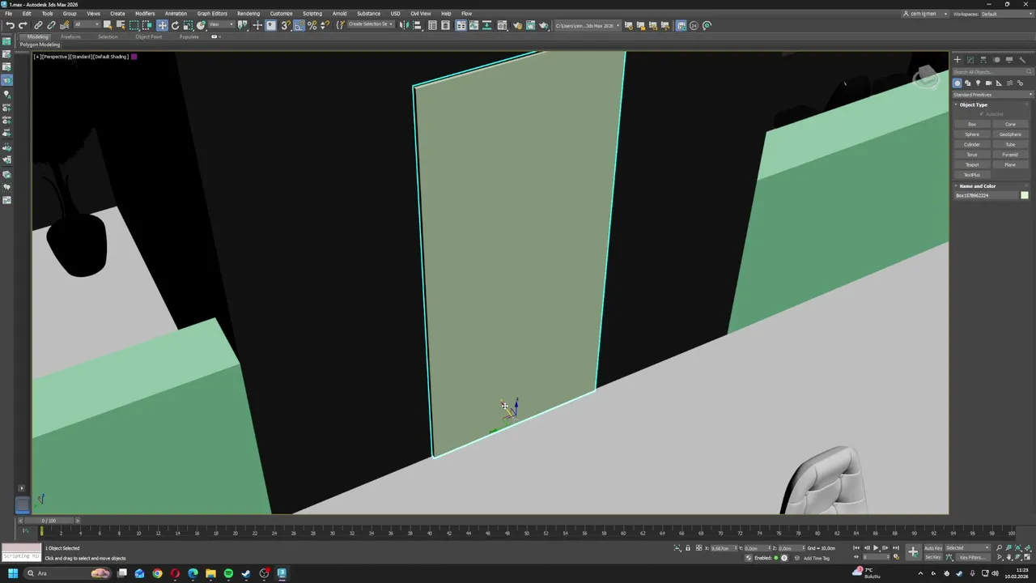Screen dimensions: 1036x583
Task: Create a Box primitive button
Action: pos(972,125)
